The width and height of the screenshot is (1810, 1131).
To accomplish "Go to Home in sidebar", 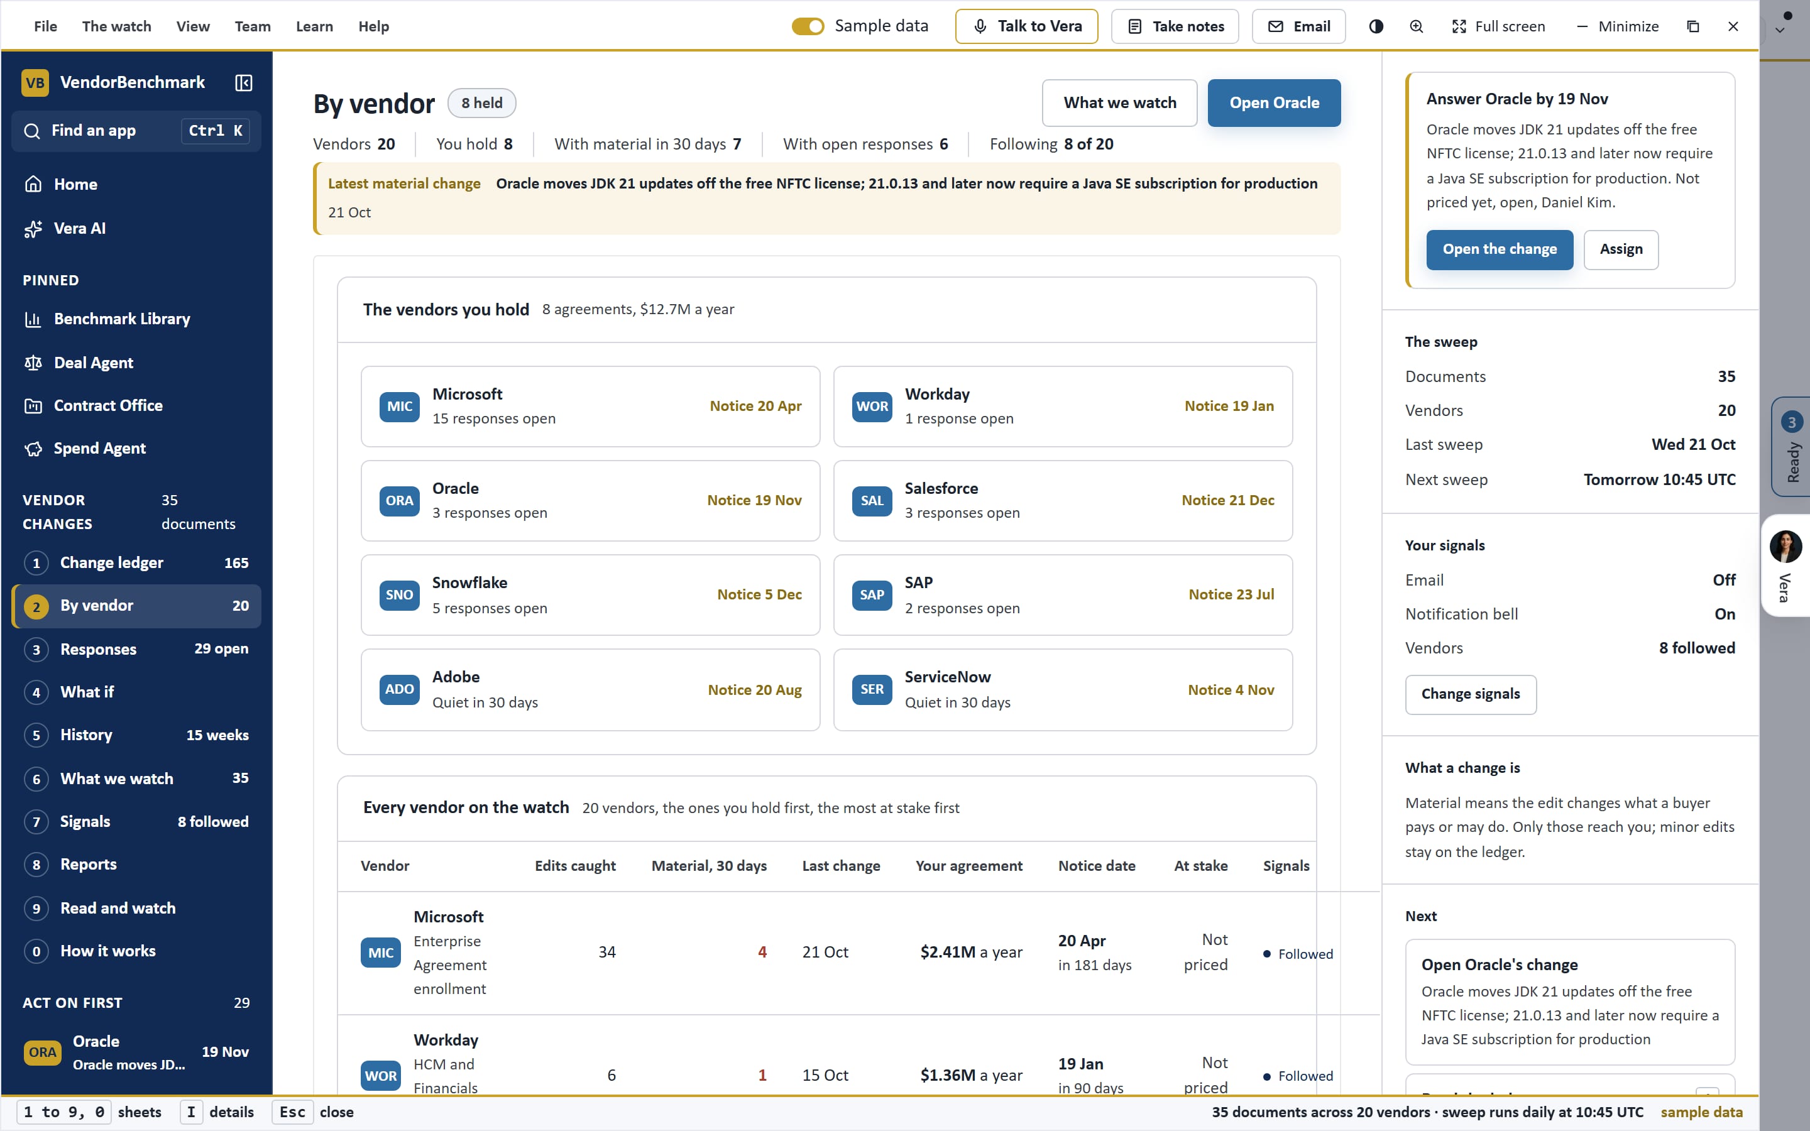I will click(136, 184).
